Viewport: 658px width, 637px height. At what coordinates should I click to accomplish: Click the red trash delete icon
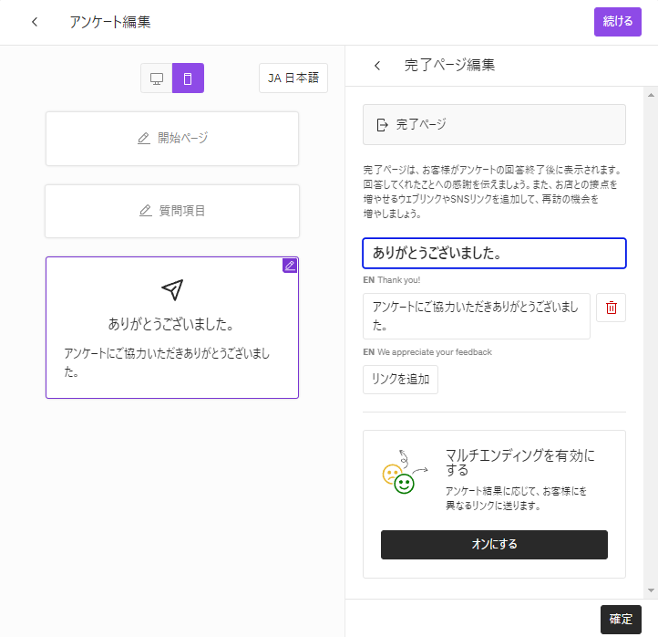coord(611,308)
